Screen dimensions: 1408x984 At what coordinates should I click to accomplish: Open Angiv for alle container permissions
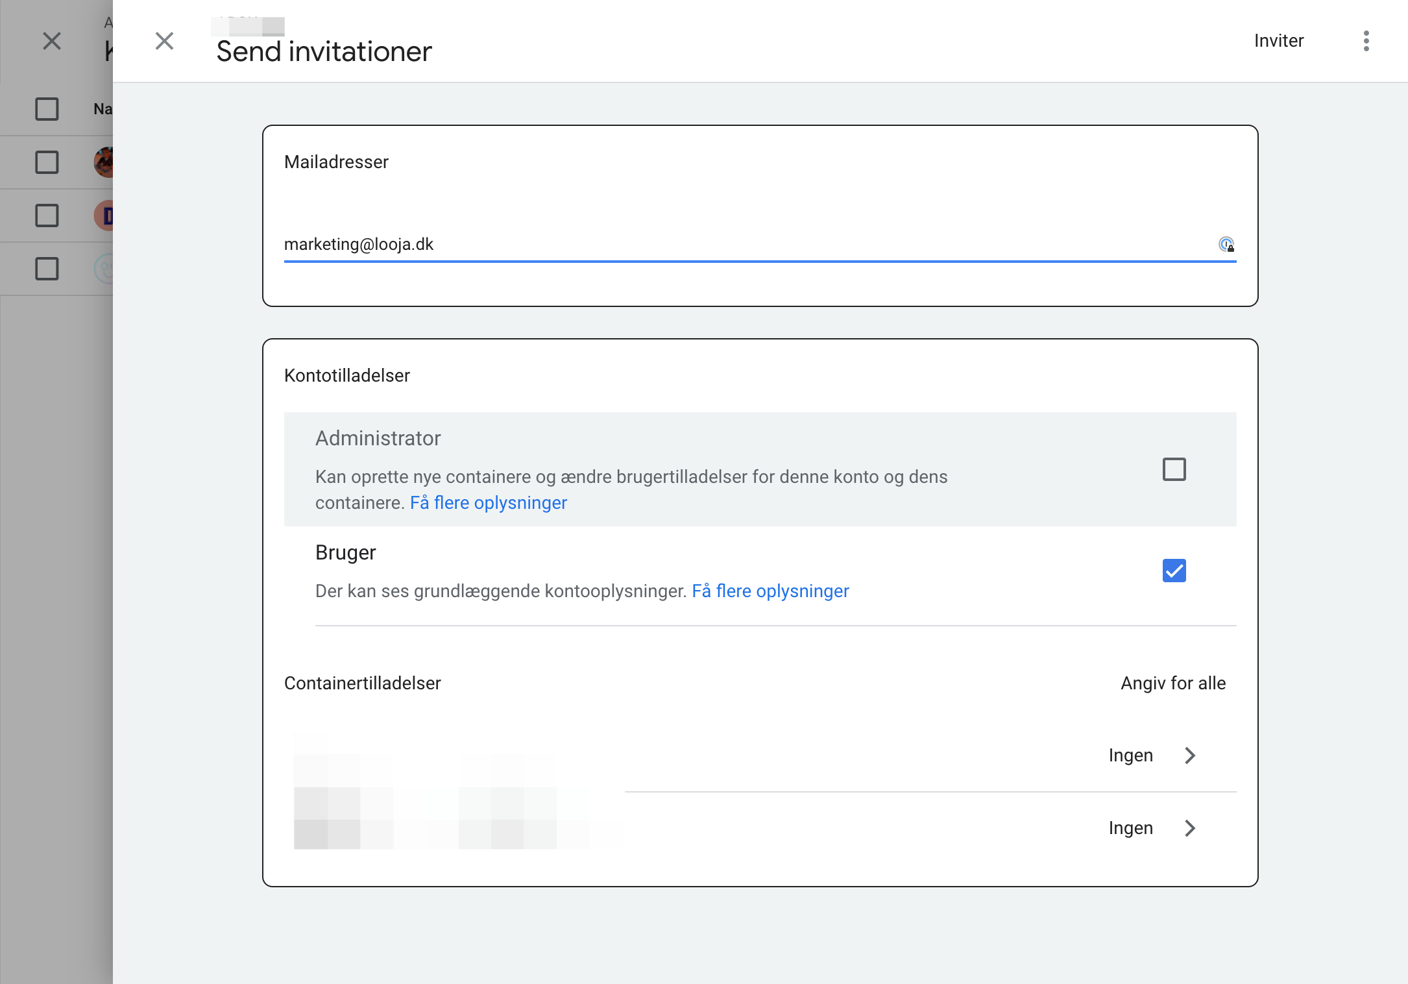[1173, 683]
